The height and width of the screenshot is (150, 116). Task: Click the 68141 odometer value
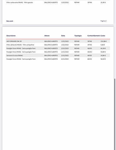(x=90, y=59)
